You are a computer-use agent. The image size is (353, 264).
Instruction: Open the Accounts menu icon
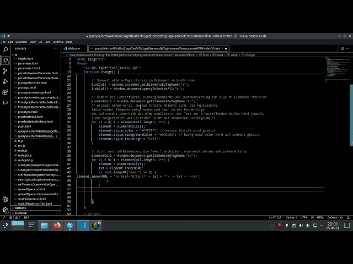pos(5,199)
